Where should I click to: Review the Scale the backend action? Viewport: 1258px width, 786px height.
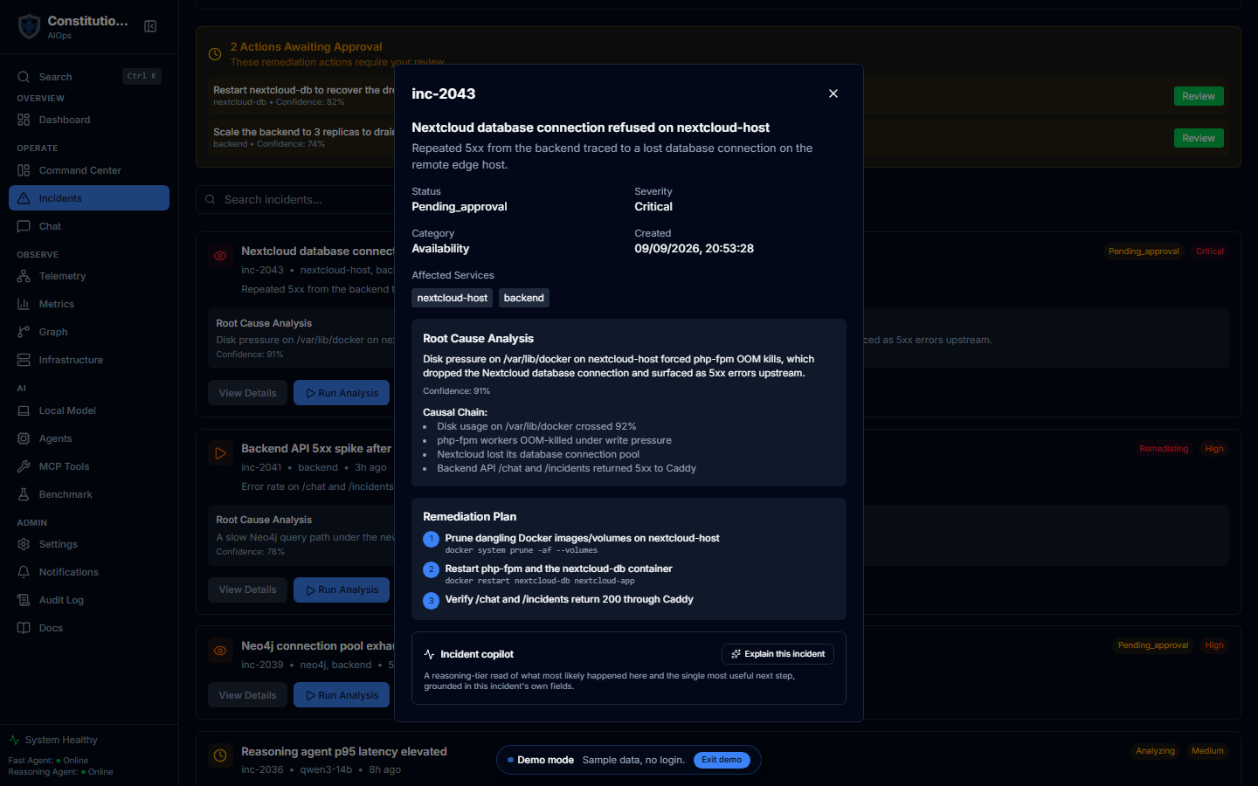pyautogui.click(x=1199, y=138)
